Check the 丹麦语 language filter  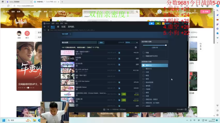pyautogui.click(x=143, y=89)
